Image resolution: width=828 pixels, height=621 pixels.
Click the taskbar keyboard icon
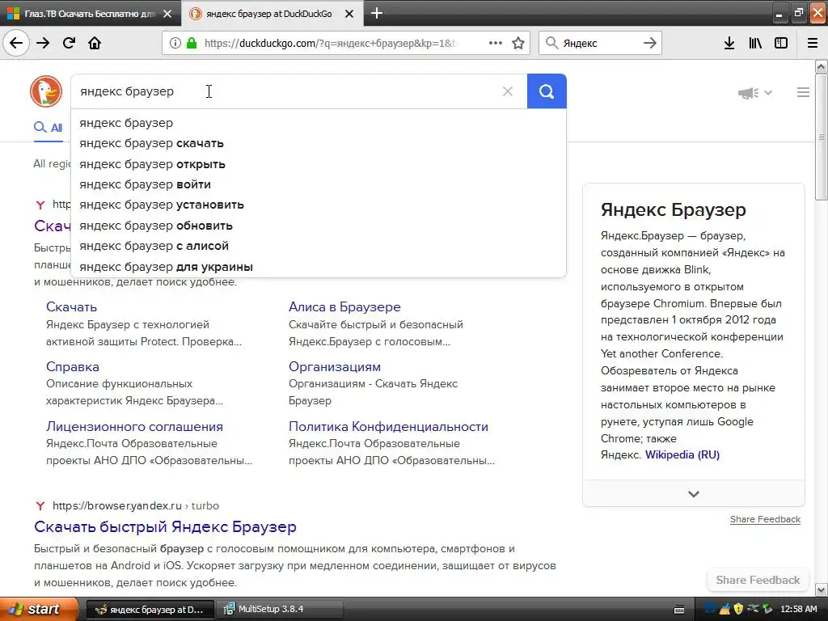679,610
